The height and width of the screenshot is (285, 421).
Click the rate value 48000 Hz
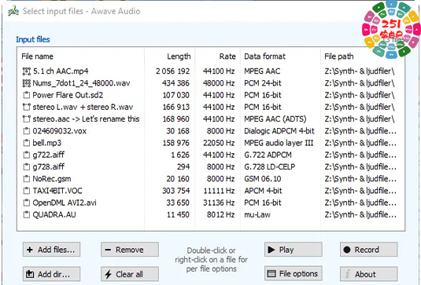tap(219, 83)
